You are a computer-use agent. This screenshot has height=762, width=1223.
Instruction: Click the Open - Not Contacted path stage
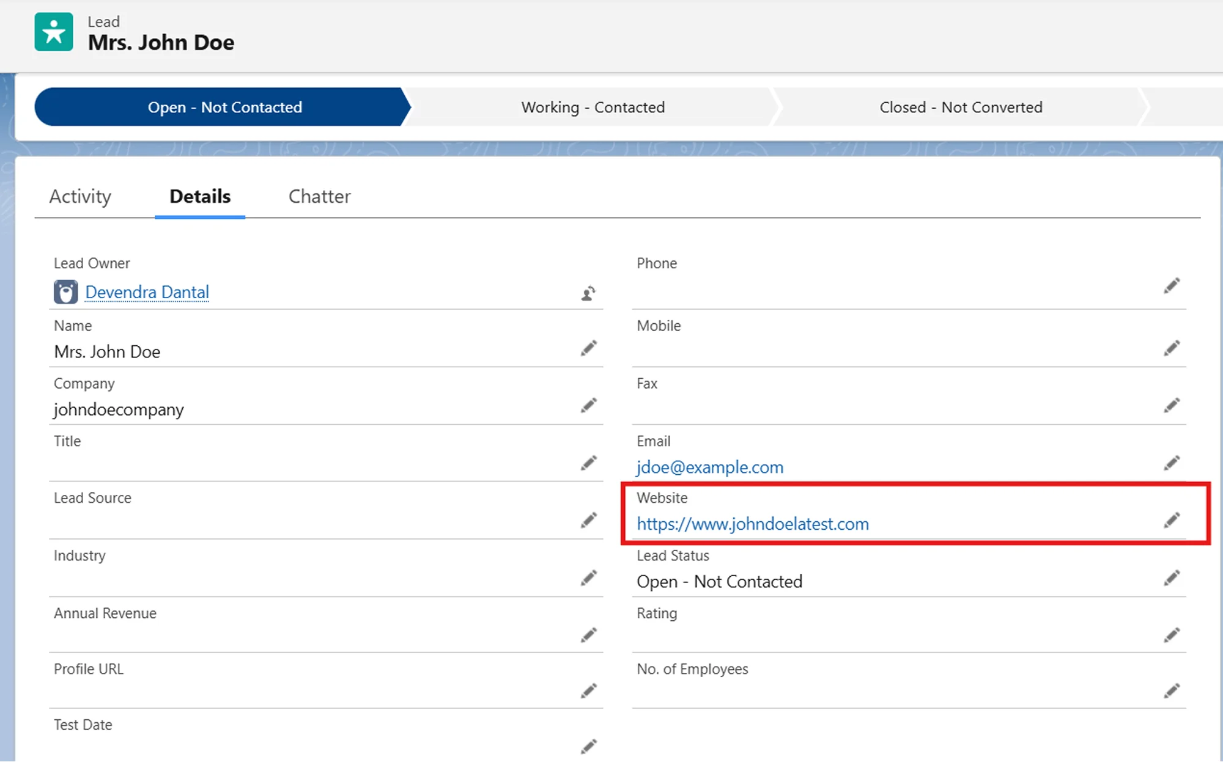[224, 108]
